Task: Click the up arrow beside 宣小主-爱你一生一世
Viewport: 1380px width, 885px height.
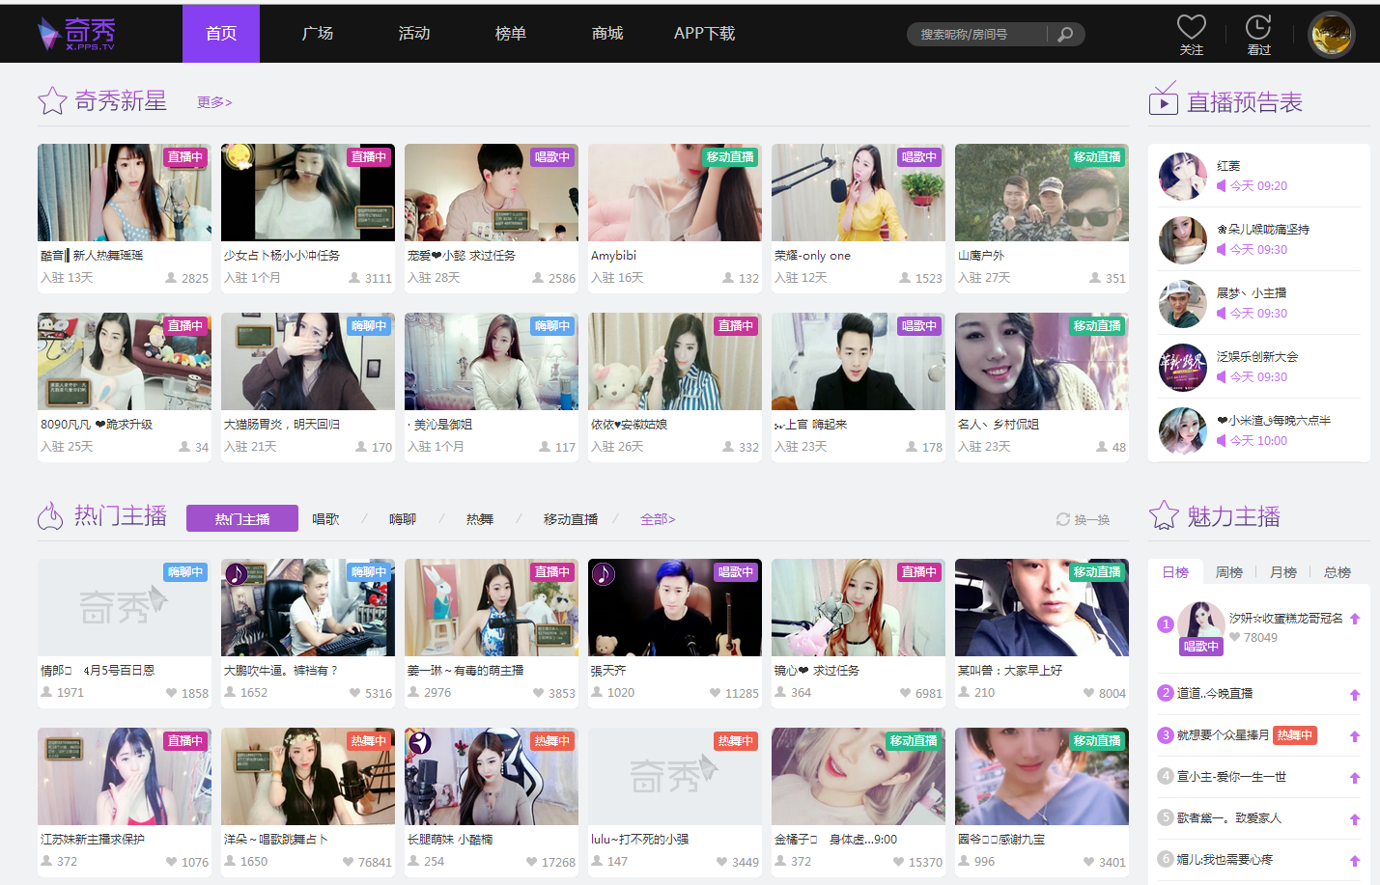Action: click(x=1355, y=778)
